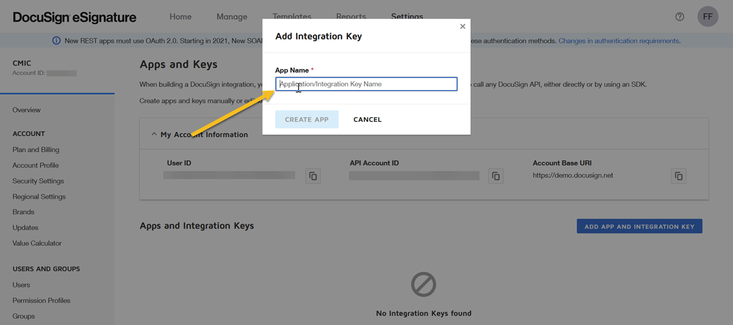The image size is (733, 325).
Task: Select Security Settings in sidebar
Action: (38, 181)
